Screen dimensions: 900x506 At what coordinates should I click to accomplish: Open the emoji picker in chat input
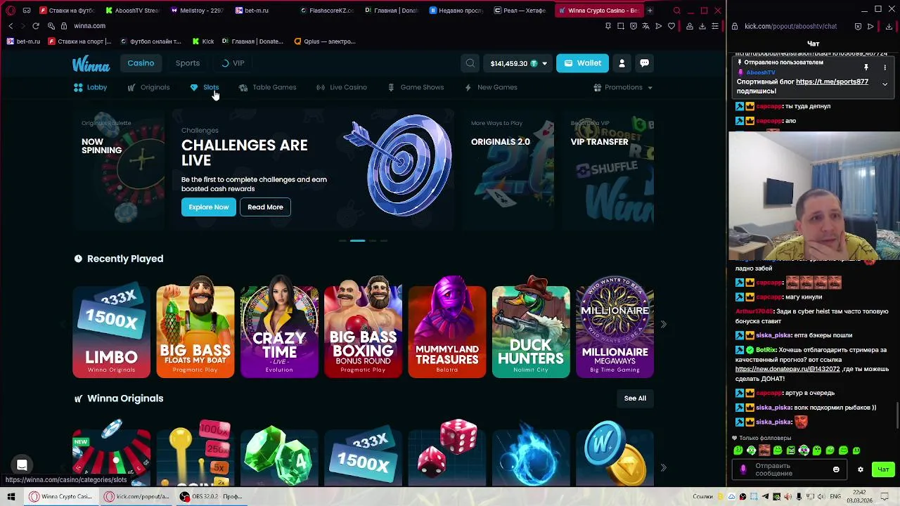pyautogui.click(x=836, y=469)
